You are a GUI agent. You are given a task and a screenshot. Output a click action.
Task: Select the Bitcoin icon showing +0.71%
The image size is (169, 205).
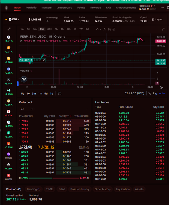pyautogui.click(x=9, y=48)
